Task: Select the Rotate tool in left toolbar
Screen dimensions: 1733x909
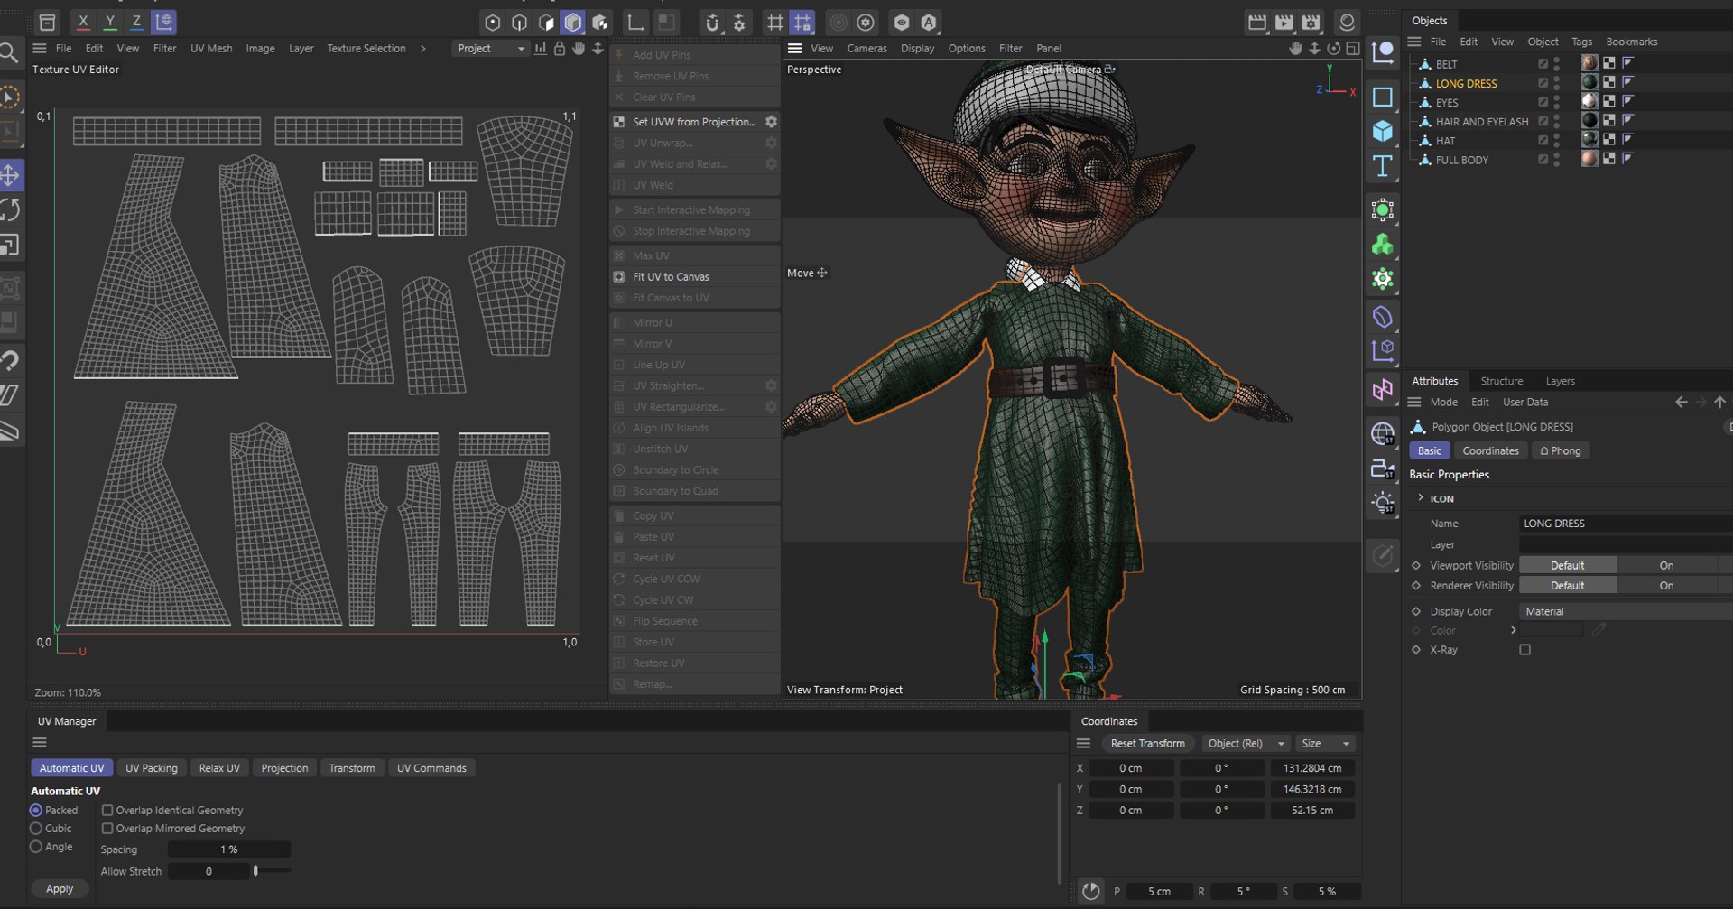Action: coord(11,210)
